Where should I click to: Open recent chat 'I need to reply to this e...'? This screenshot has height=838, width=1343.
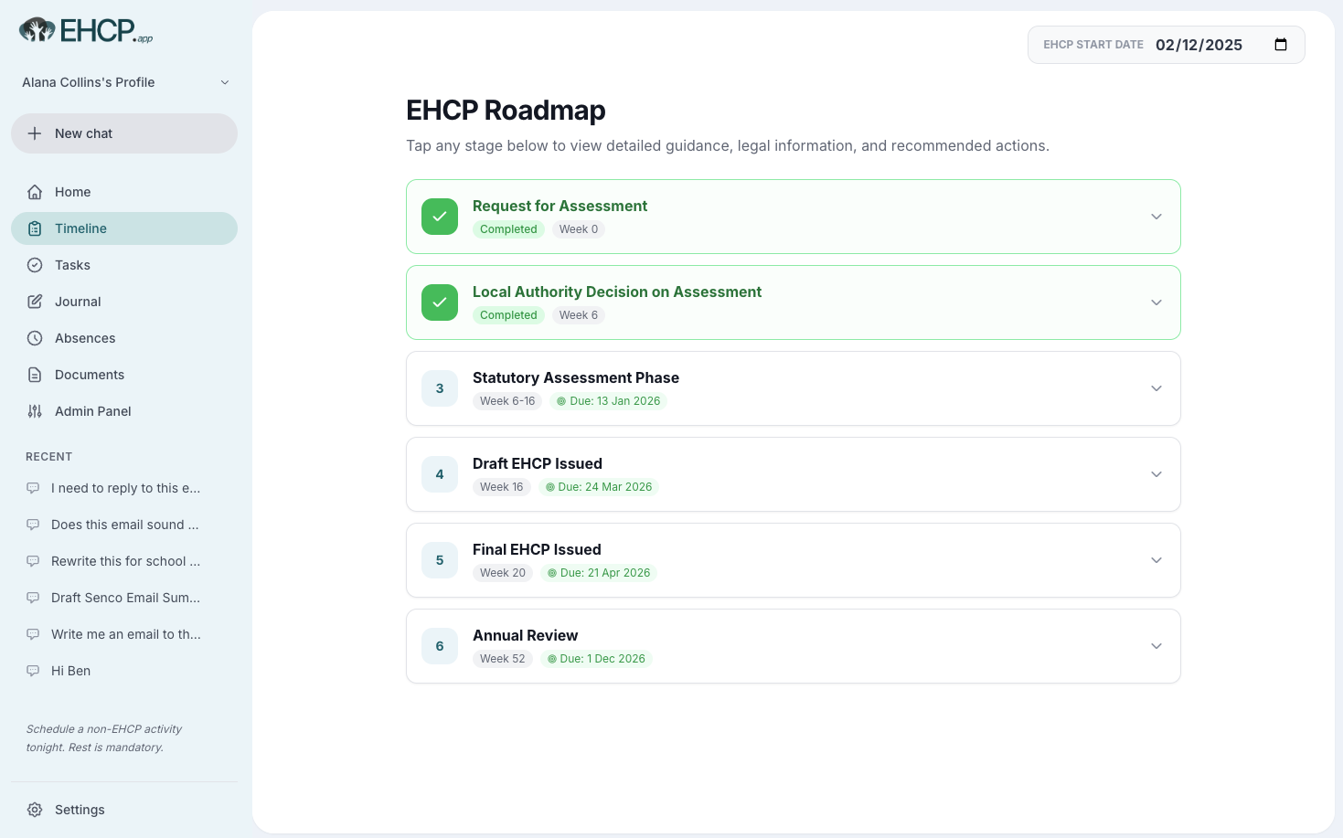pos(124,488)
